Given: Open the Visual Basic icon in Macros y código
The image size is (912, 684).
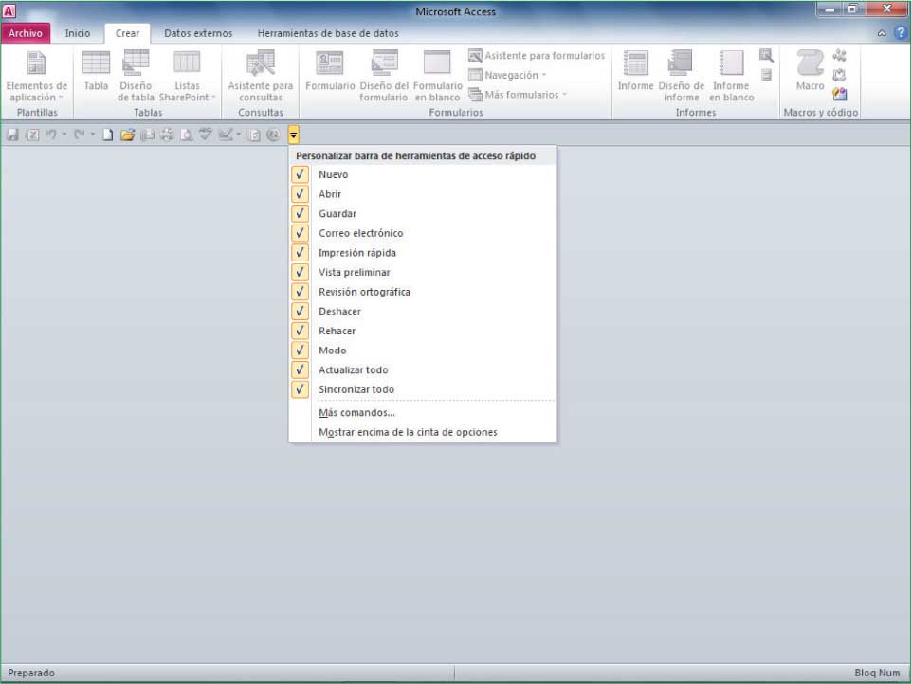Looking at the screenshot, I should tap(839, 94).
